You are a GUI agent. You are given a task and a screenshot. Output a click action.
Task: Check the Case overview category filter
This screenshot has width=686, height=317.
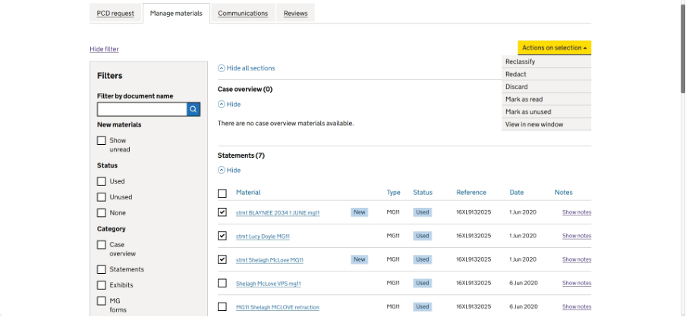point(102,244)
